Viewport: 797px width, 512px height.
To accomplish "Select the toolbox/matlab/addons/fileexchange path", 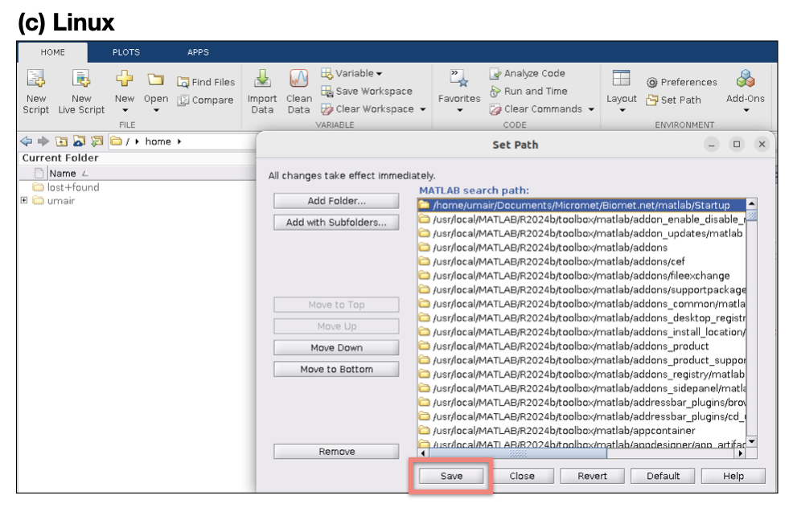I will coord(581,276).
